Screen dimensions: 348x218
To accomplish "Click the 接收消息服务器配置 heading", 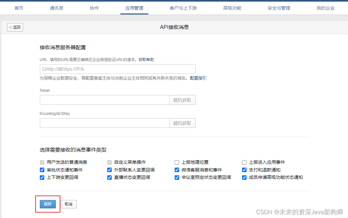I will (63, 48).
